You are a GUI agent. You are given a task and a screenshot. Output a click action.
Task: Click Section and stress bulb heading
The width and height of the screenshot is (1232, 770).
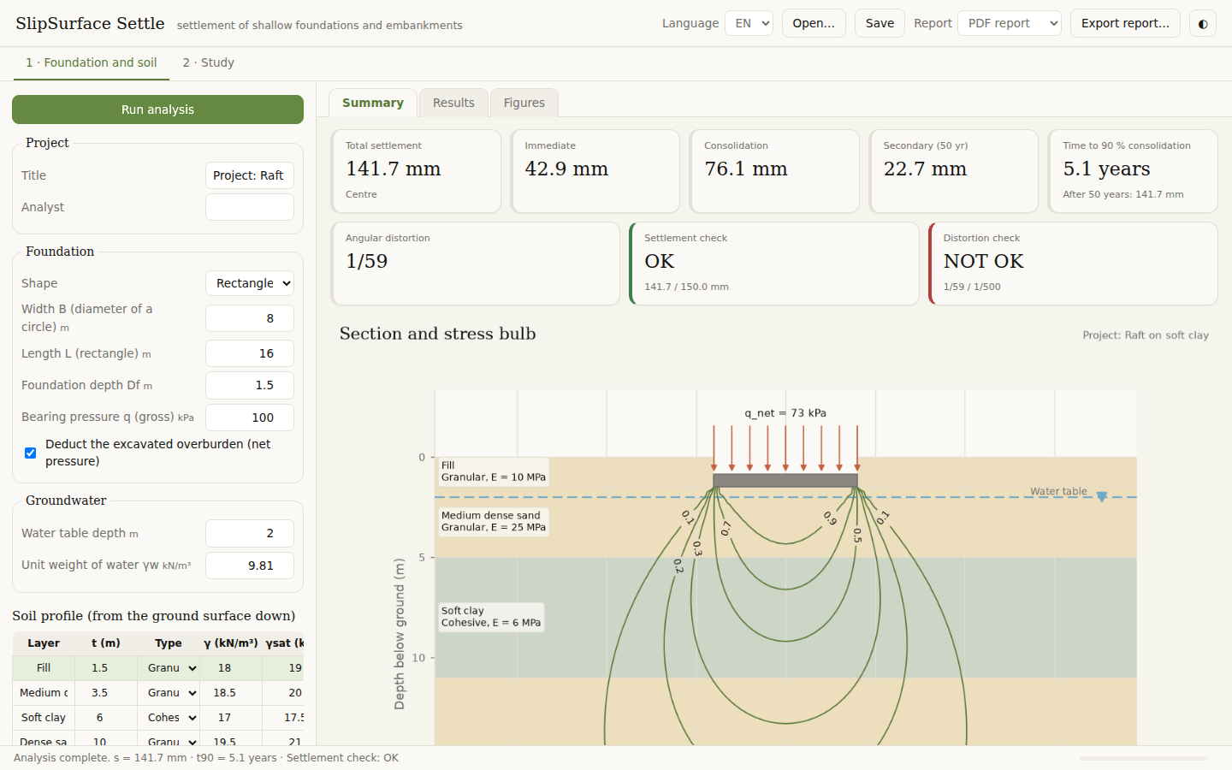(x=438, y=334)
